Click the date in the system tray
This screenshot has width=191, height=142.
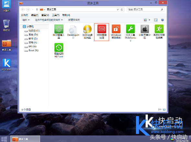182,141
